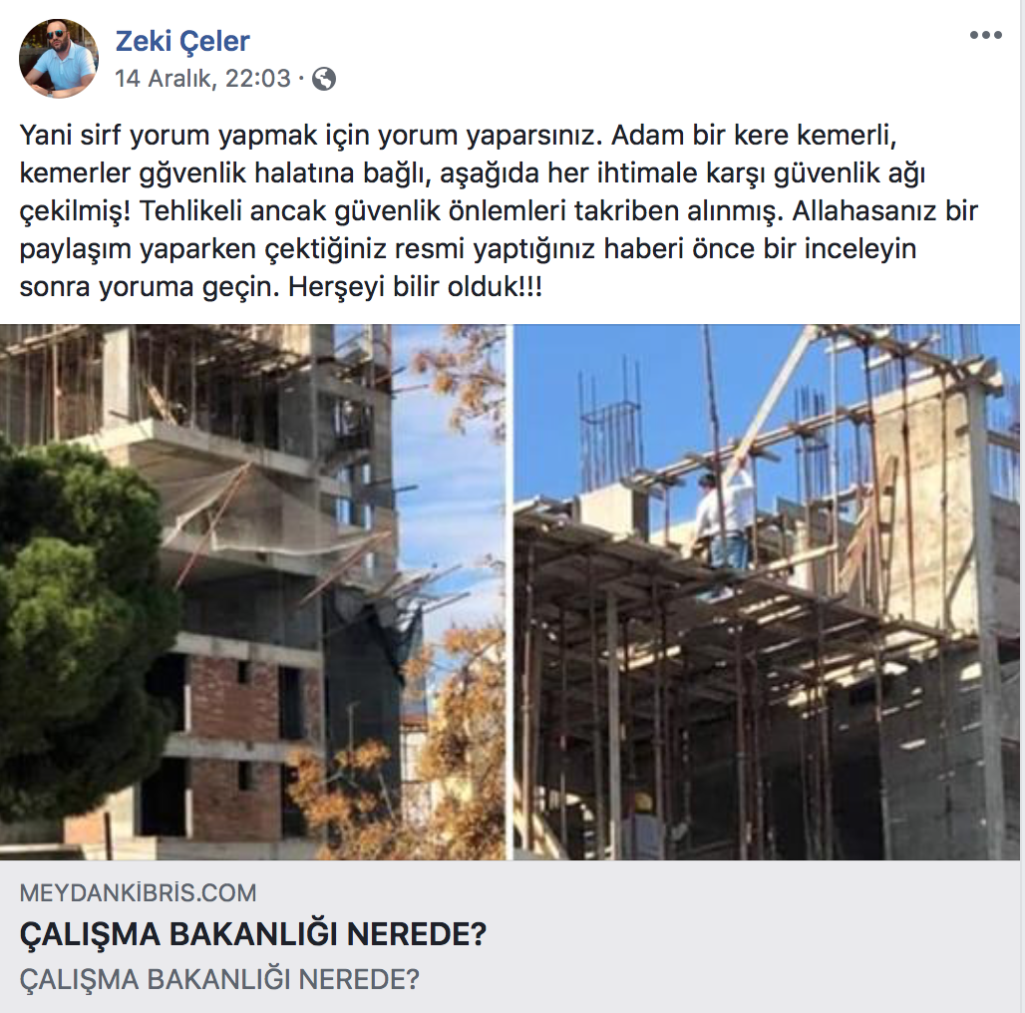The image size is (1025, 1013).
Task: Open the 14 Aralık, 22:03 timestamp
Action: (202, 79)
